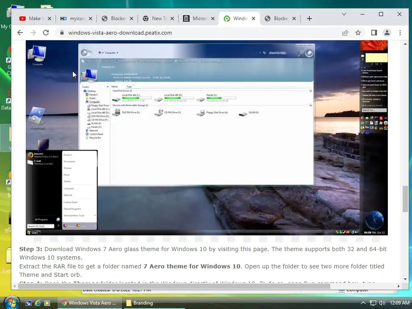Close the Make YouTube tab
Screen dimensions: 412x309
49,19
